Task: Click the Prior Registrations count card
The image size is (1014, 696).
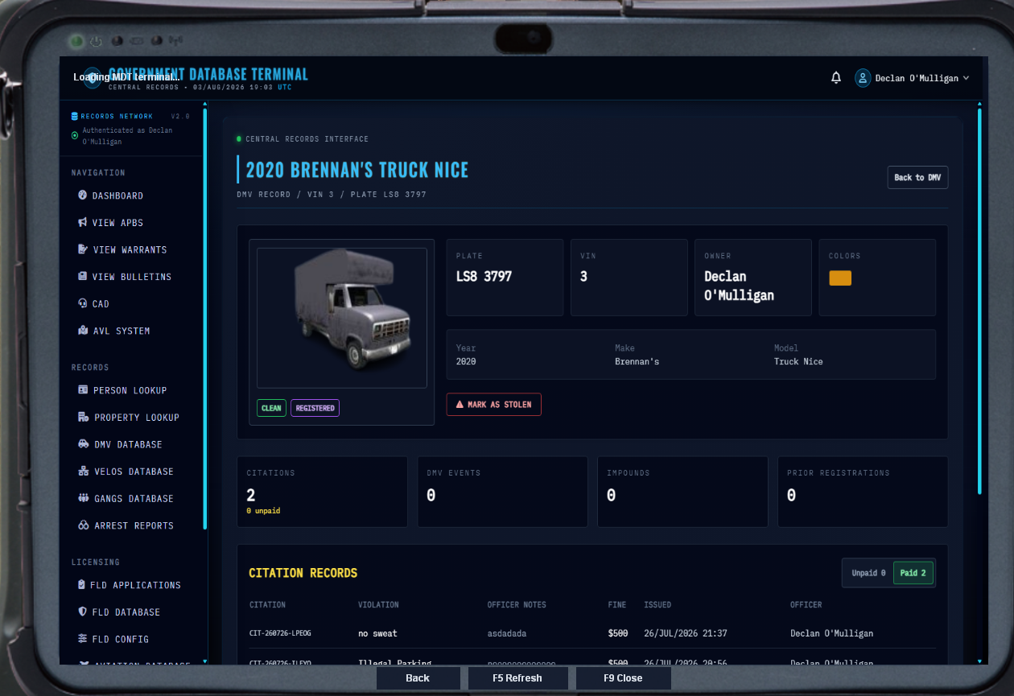Action: tap(863, 492)
